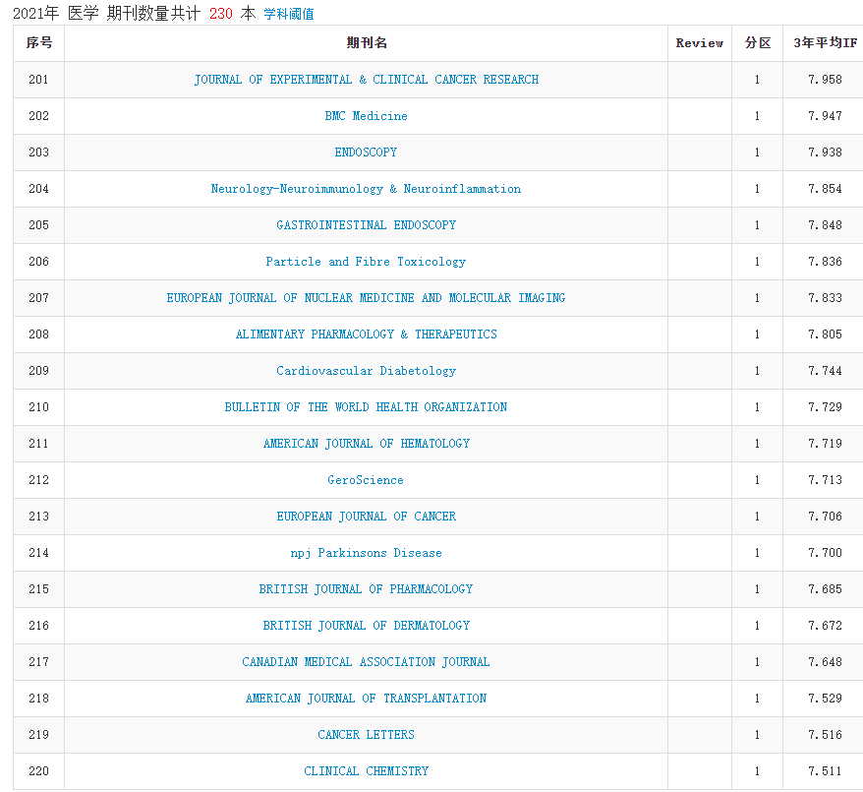Viewport: 863px width, 792px height.
Task: Open Neurology-Neuroimmunology & Neuroinflammation journal link
Action: click(x=366, y=188)
